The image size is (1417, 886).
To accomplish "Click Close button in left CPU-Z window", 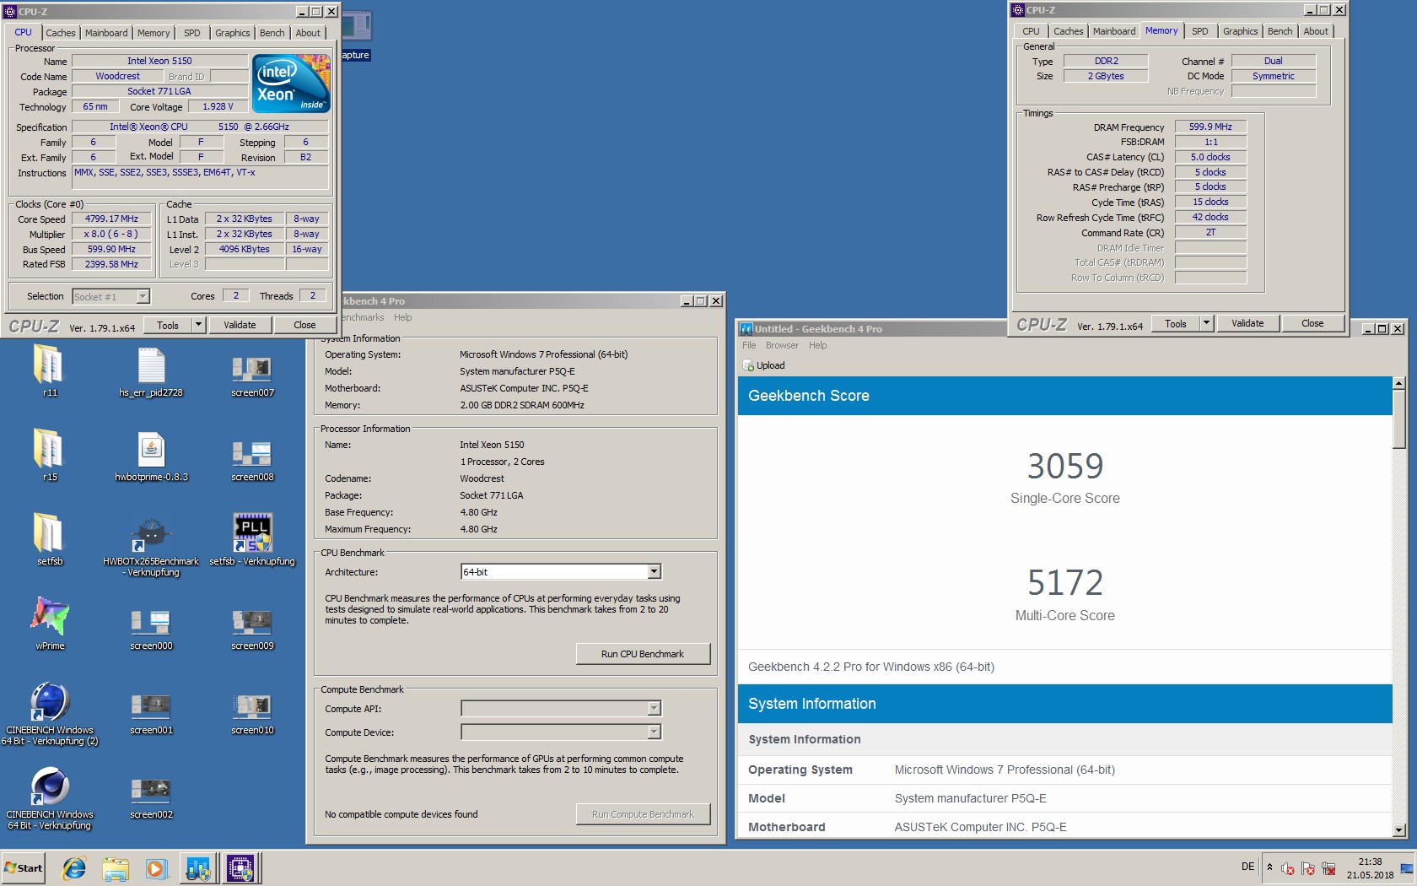I will [304, 325].
